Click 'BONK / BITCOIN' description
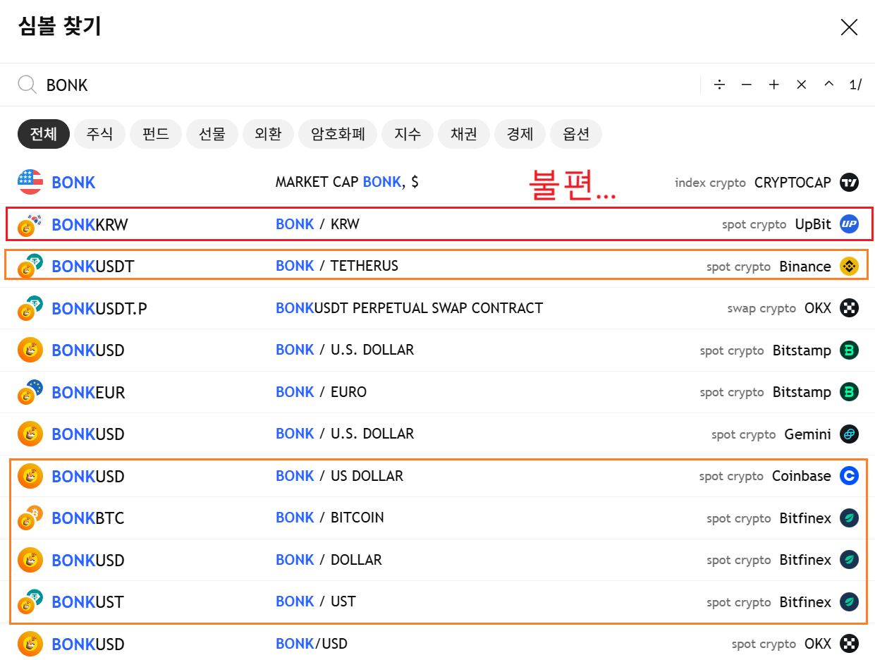Viewport: 875px width, 660px height. click(330, 518)
